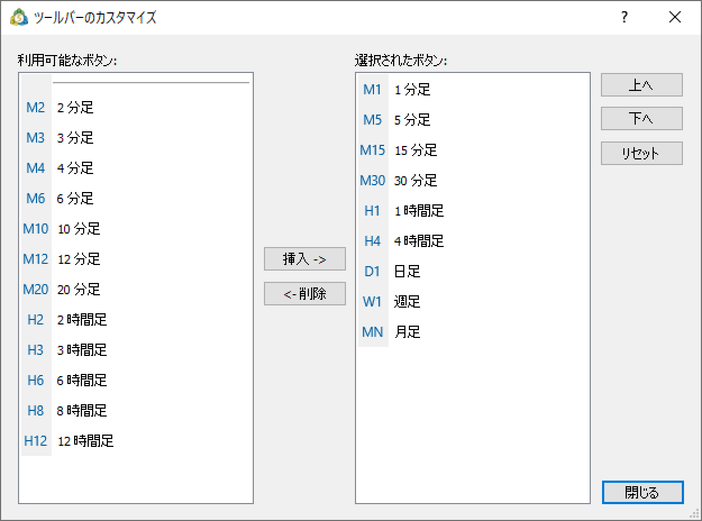Choose 30 分足 in selected list
Screen dimensions: 702x521
416,180
